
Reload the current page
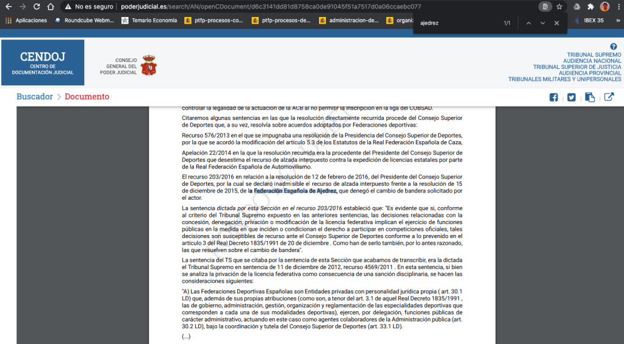click(x=37, y=7)
